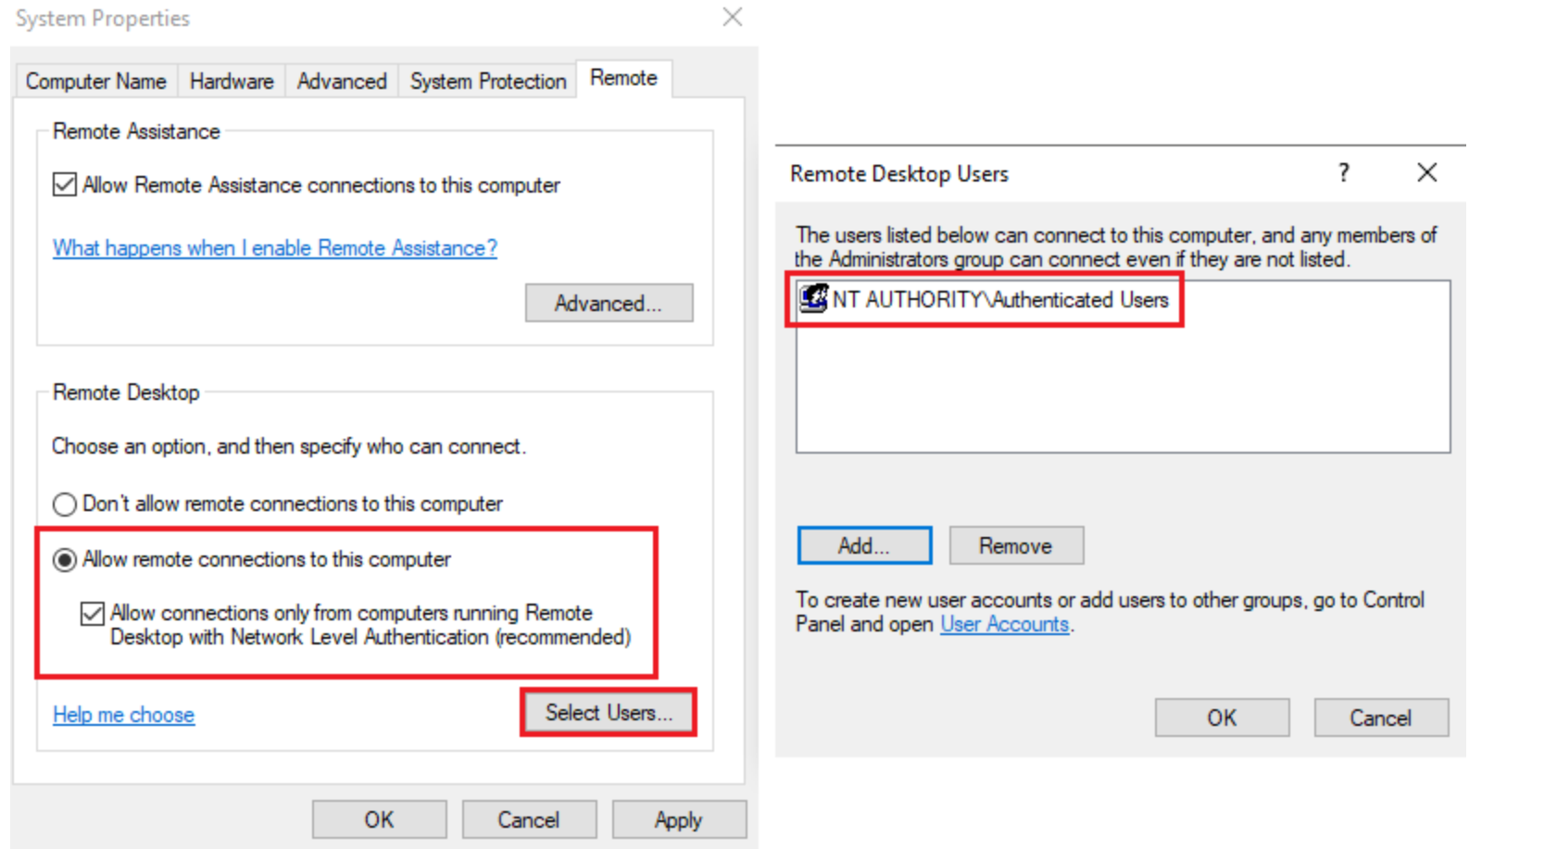The width and height of the screenshot is (1557, 849).
Task: Disable Network Level Authentication requirement
Action: click(x=92, y=613)
